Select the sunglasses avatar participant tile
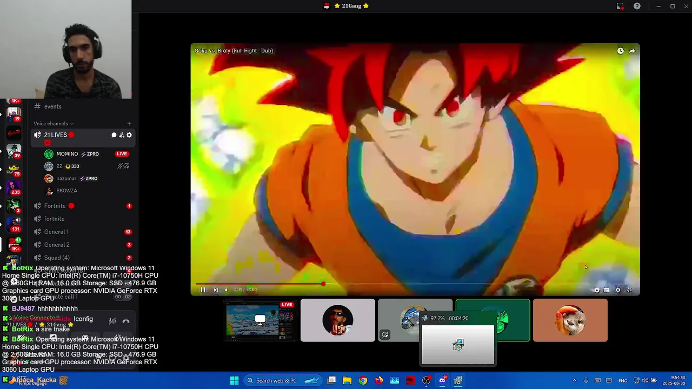The height and width of the screenshot is (389, 692). coord(338,320)
